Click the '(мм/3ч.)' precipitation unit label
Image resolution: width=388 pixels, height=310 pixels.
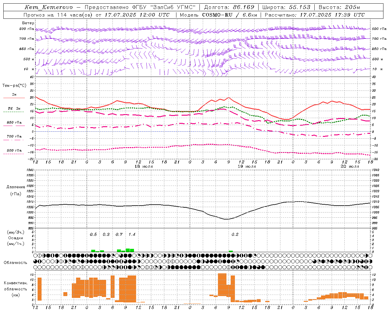16,232
